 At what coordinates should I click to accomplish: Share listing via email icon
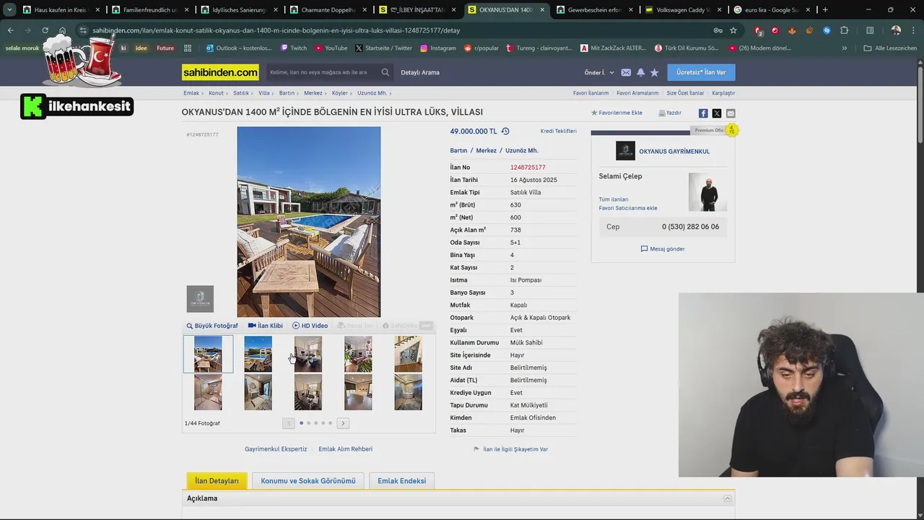tap(731, 113)
